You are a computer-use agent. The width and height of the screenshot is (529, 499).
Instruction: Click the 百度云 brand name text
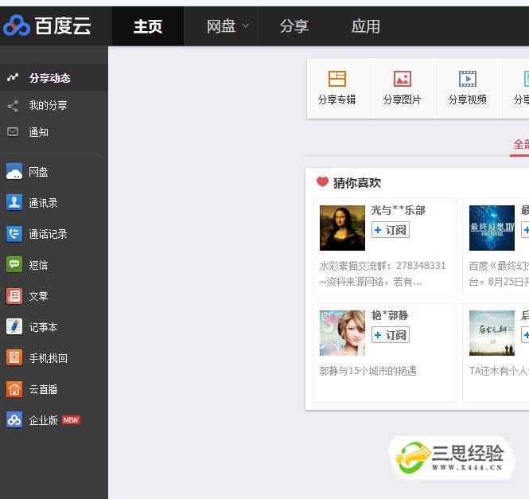click(x=63, y=25)
